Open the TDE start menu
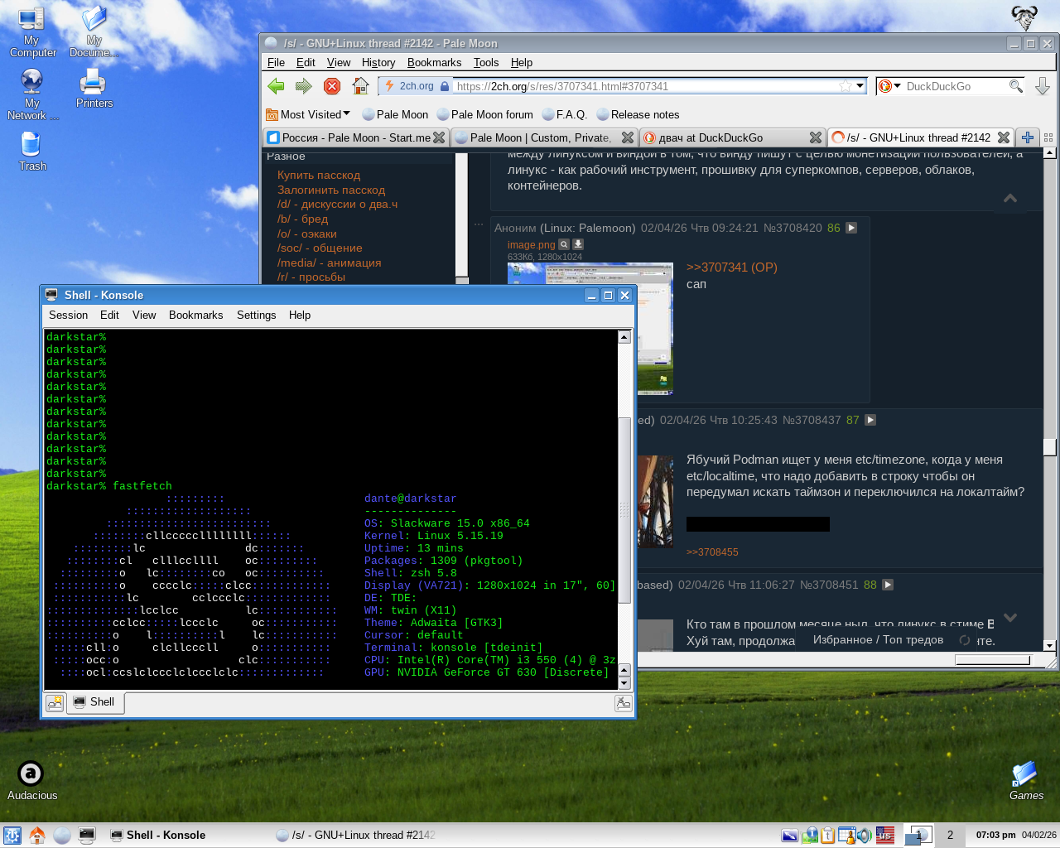 click(x=12, y=835)
